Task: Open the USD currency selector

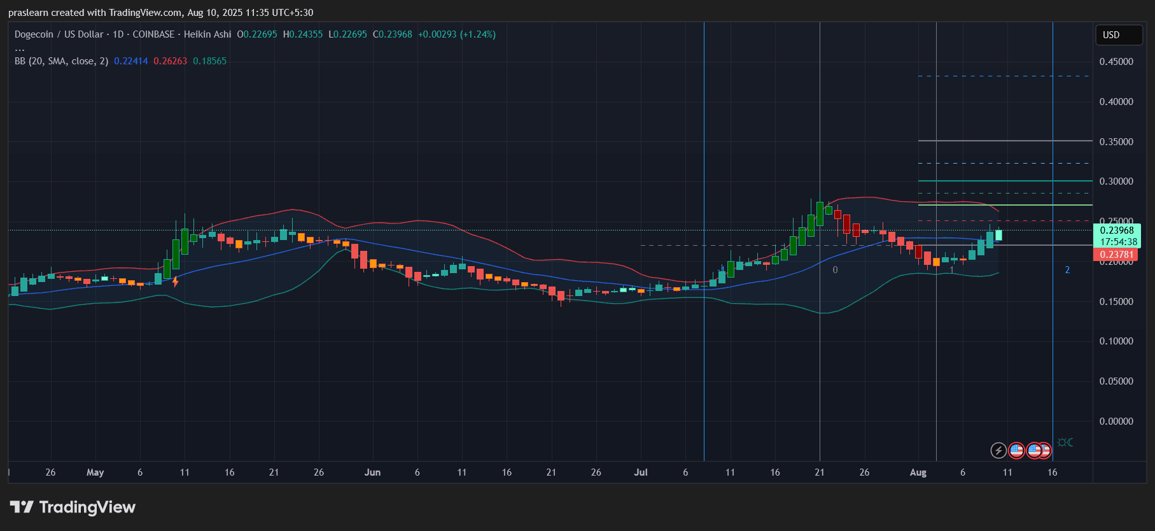Action: pyautogui.click(x=1118, y=35)
